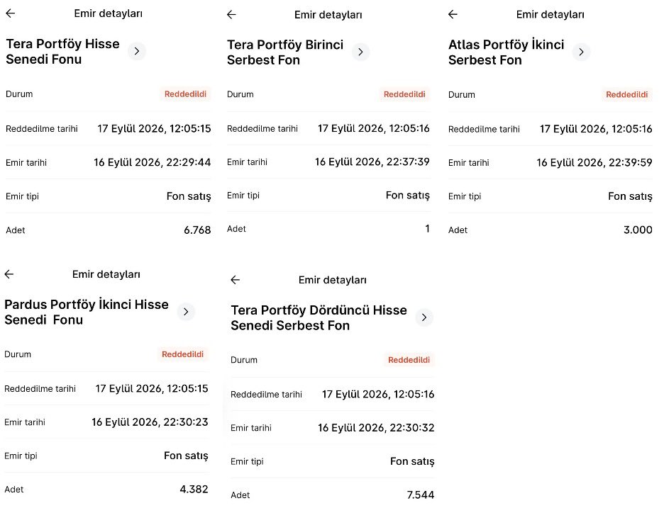Click the Adet value 3.000

pyautogui.click(x=638, y=230)
